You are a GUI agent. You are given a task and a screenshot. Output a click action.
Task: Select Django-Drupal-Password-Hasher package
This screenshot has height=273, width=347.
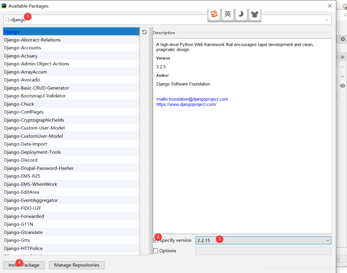71,168
